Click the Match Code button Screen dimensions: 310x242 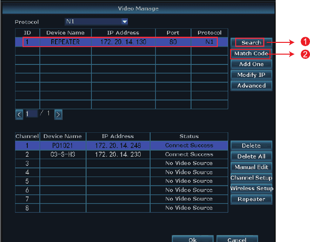[251, 53]
